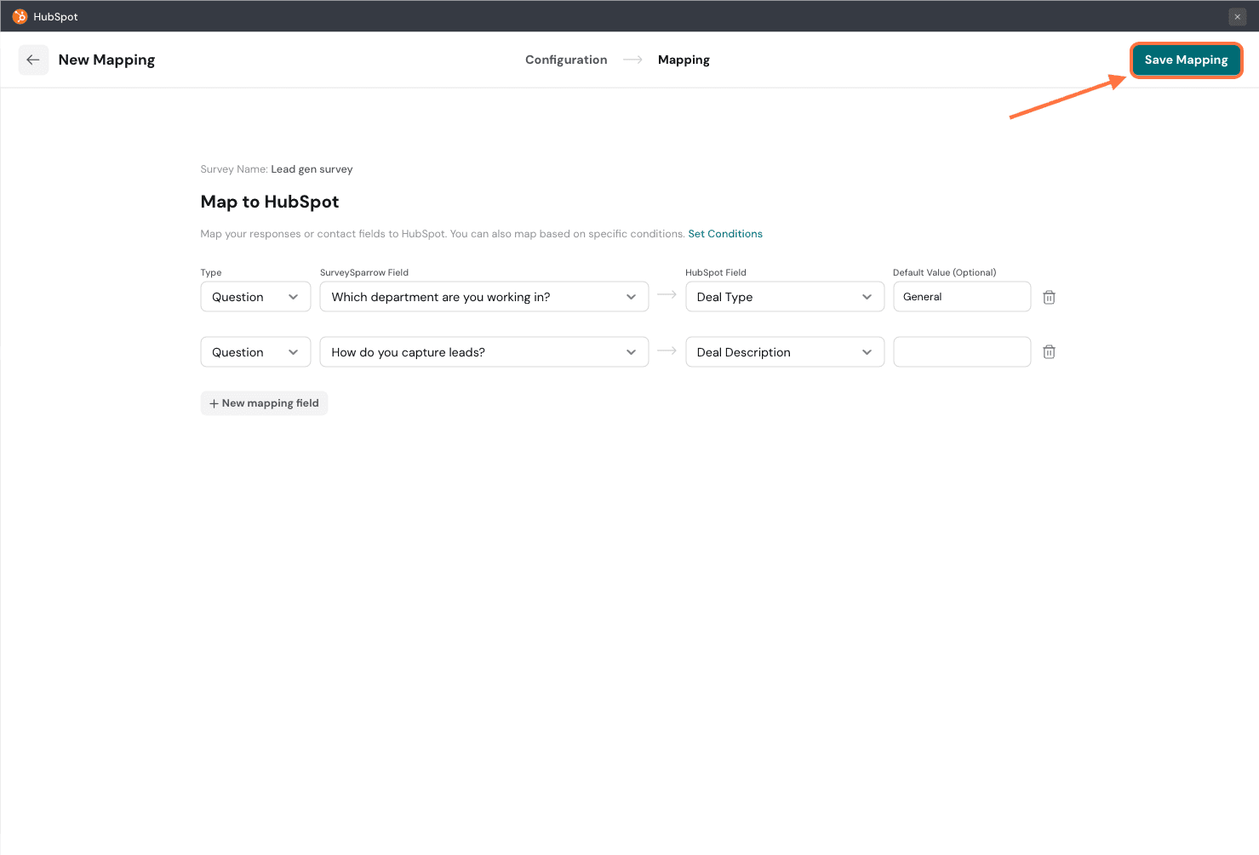Click the HubSpot logo in title bar
1259x855 pixels.
(20, 16)
